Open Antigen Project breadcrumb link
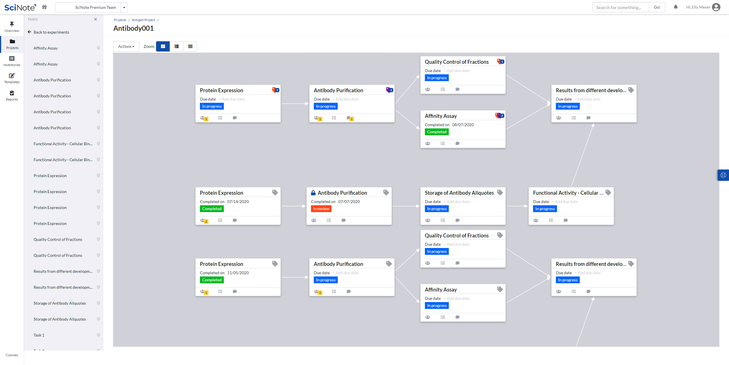 tap(144, 20)
